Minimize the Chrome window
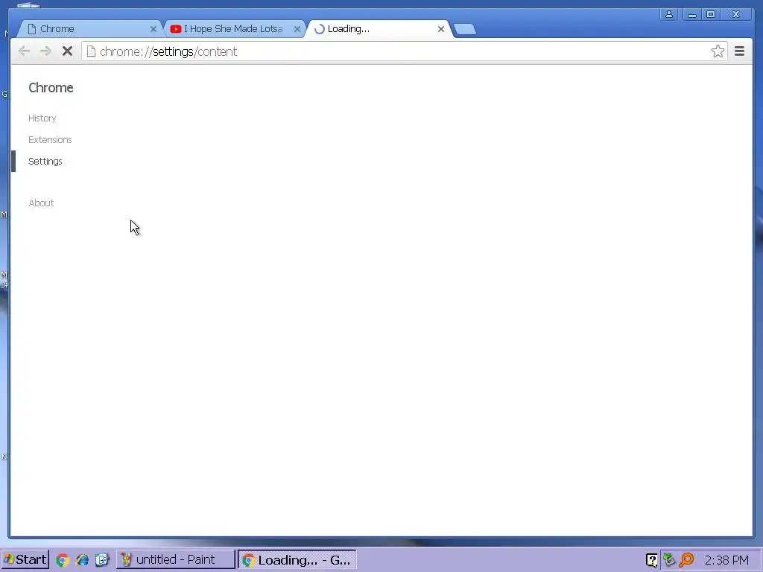Viewport: 763px width, 572px height. click(x=691, y=15)
